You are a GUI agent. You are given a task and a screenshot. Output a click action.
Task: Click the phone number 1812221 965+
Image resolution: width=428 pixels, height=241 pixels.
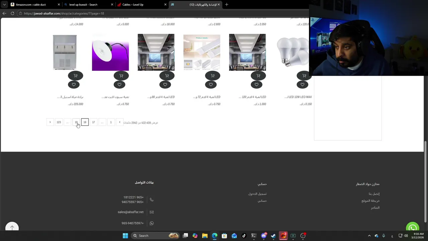click(133, 197)
